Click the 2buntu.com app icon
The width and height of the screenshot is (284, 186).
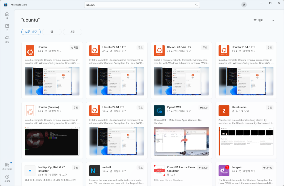pyautogui.click(x=224, y=110)
